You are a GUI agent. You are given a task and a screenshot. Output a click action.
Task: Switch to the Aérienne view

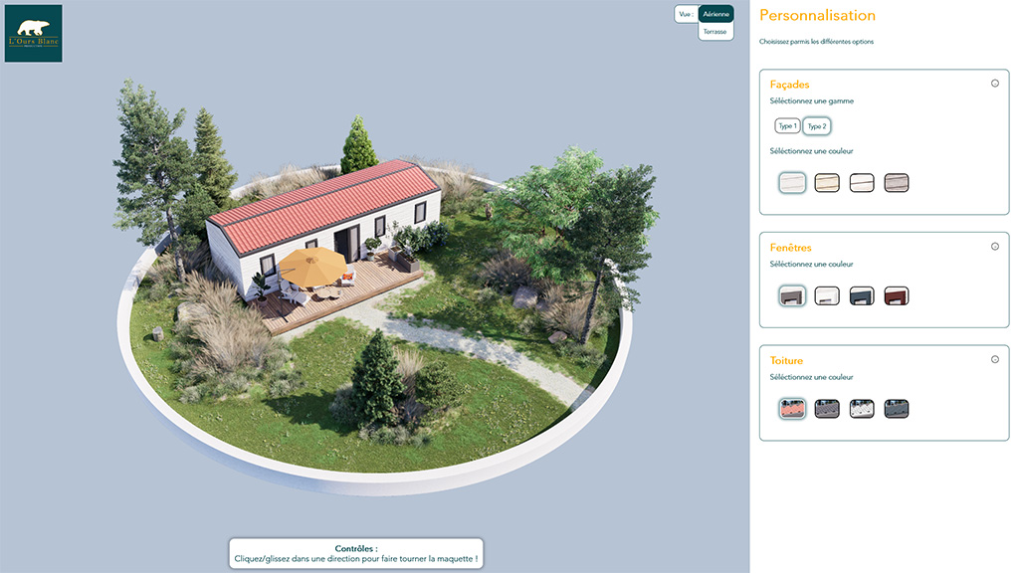[715, 14]
